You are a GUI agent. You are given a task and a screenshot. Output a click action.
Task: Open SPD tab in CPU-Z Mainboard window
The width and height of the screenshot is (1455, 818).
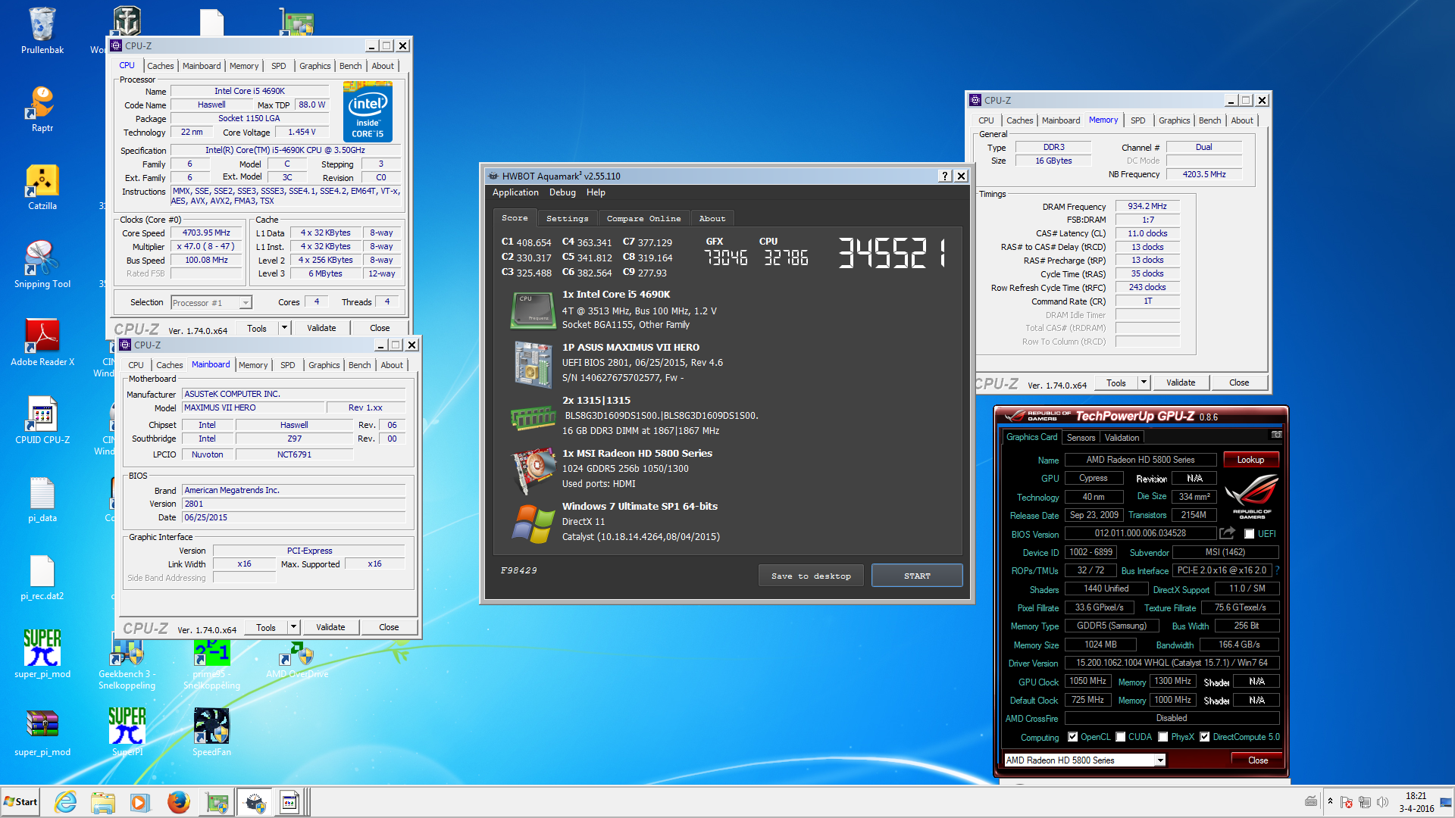(x=287, y=365)
